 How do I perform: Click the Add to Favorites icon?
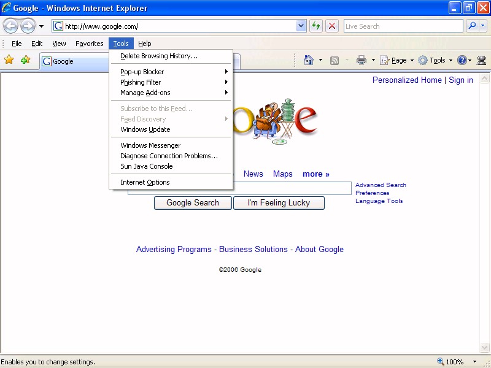(x=25, y=60)
